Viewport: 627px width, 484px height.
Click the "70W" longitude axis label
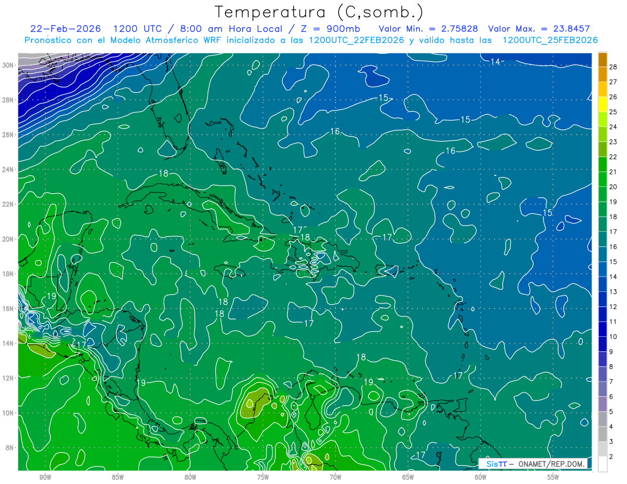point(335,477)
